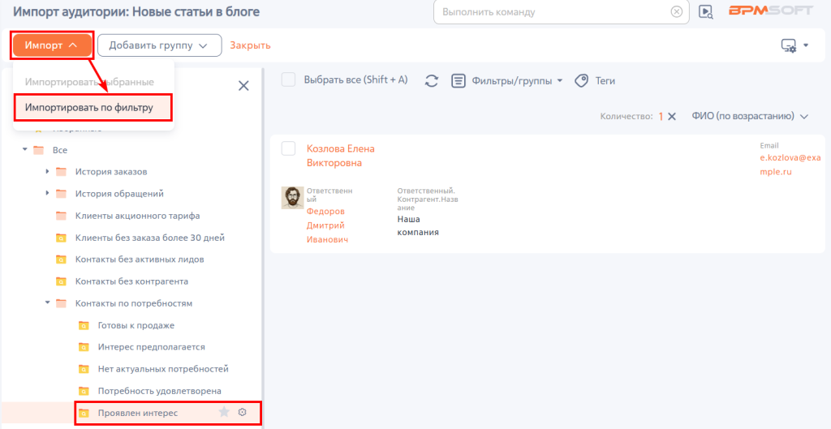
Task: Open ФИО (по возрастанию) sort dropdown
Action: pyautogui.click(x=750, y=117)
